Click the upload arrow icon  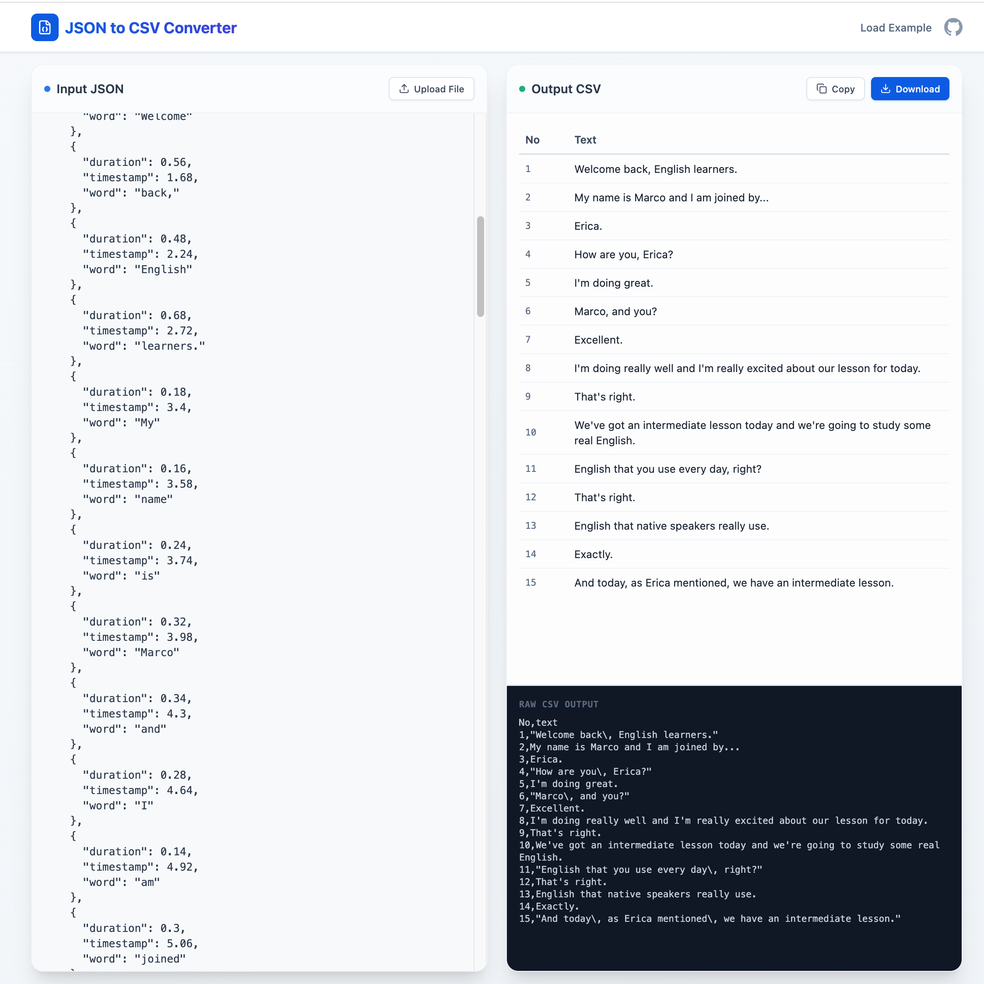tap(404, 88)
